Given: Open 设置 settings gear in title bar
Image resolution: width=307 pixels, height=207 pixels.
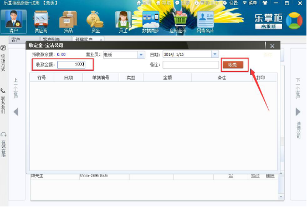Looking at the screenshot, I should pyautogui.click(x=231, y=3).
